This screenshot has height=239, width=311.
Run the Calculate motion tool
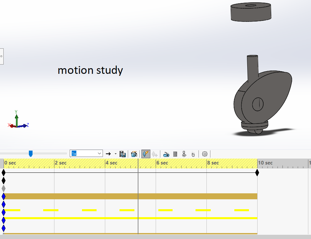(146, 154)
